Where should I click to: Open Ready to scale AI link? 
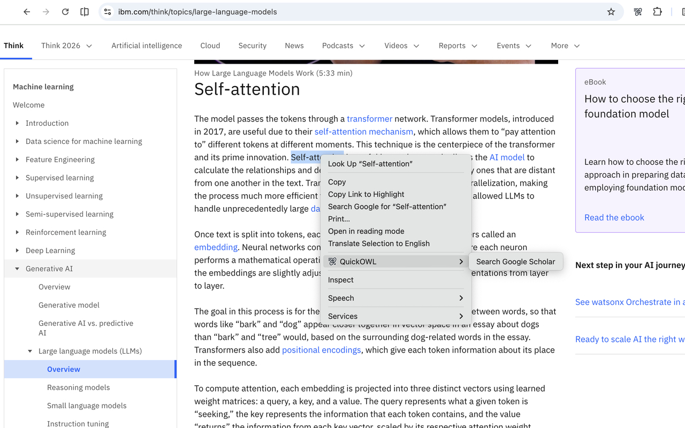click(630, 339)
